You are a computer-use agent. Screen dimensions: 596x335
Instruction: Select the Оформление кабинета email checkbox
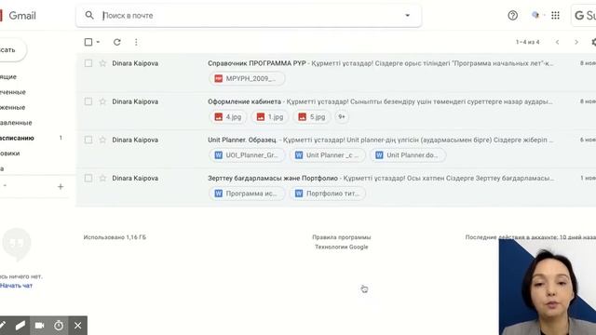pyautogui.click(x=88, y=101)
